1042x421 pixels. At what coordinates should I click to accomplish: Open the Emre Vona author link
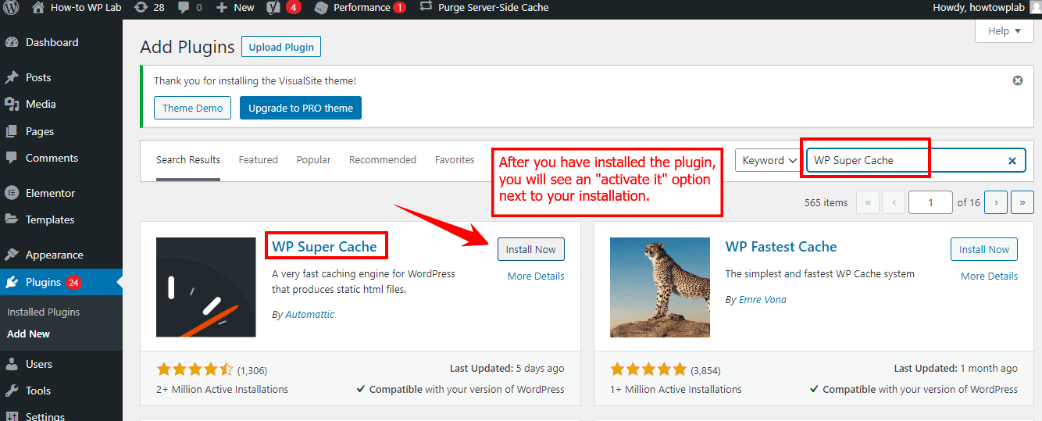[762, 300]
